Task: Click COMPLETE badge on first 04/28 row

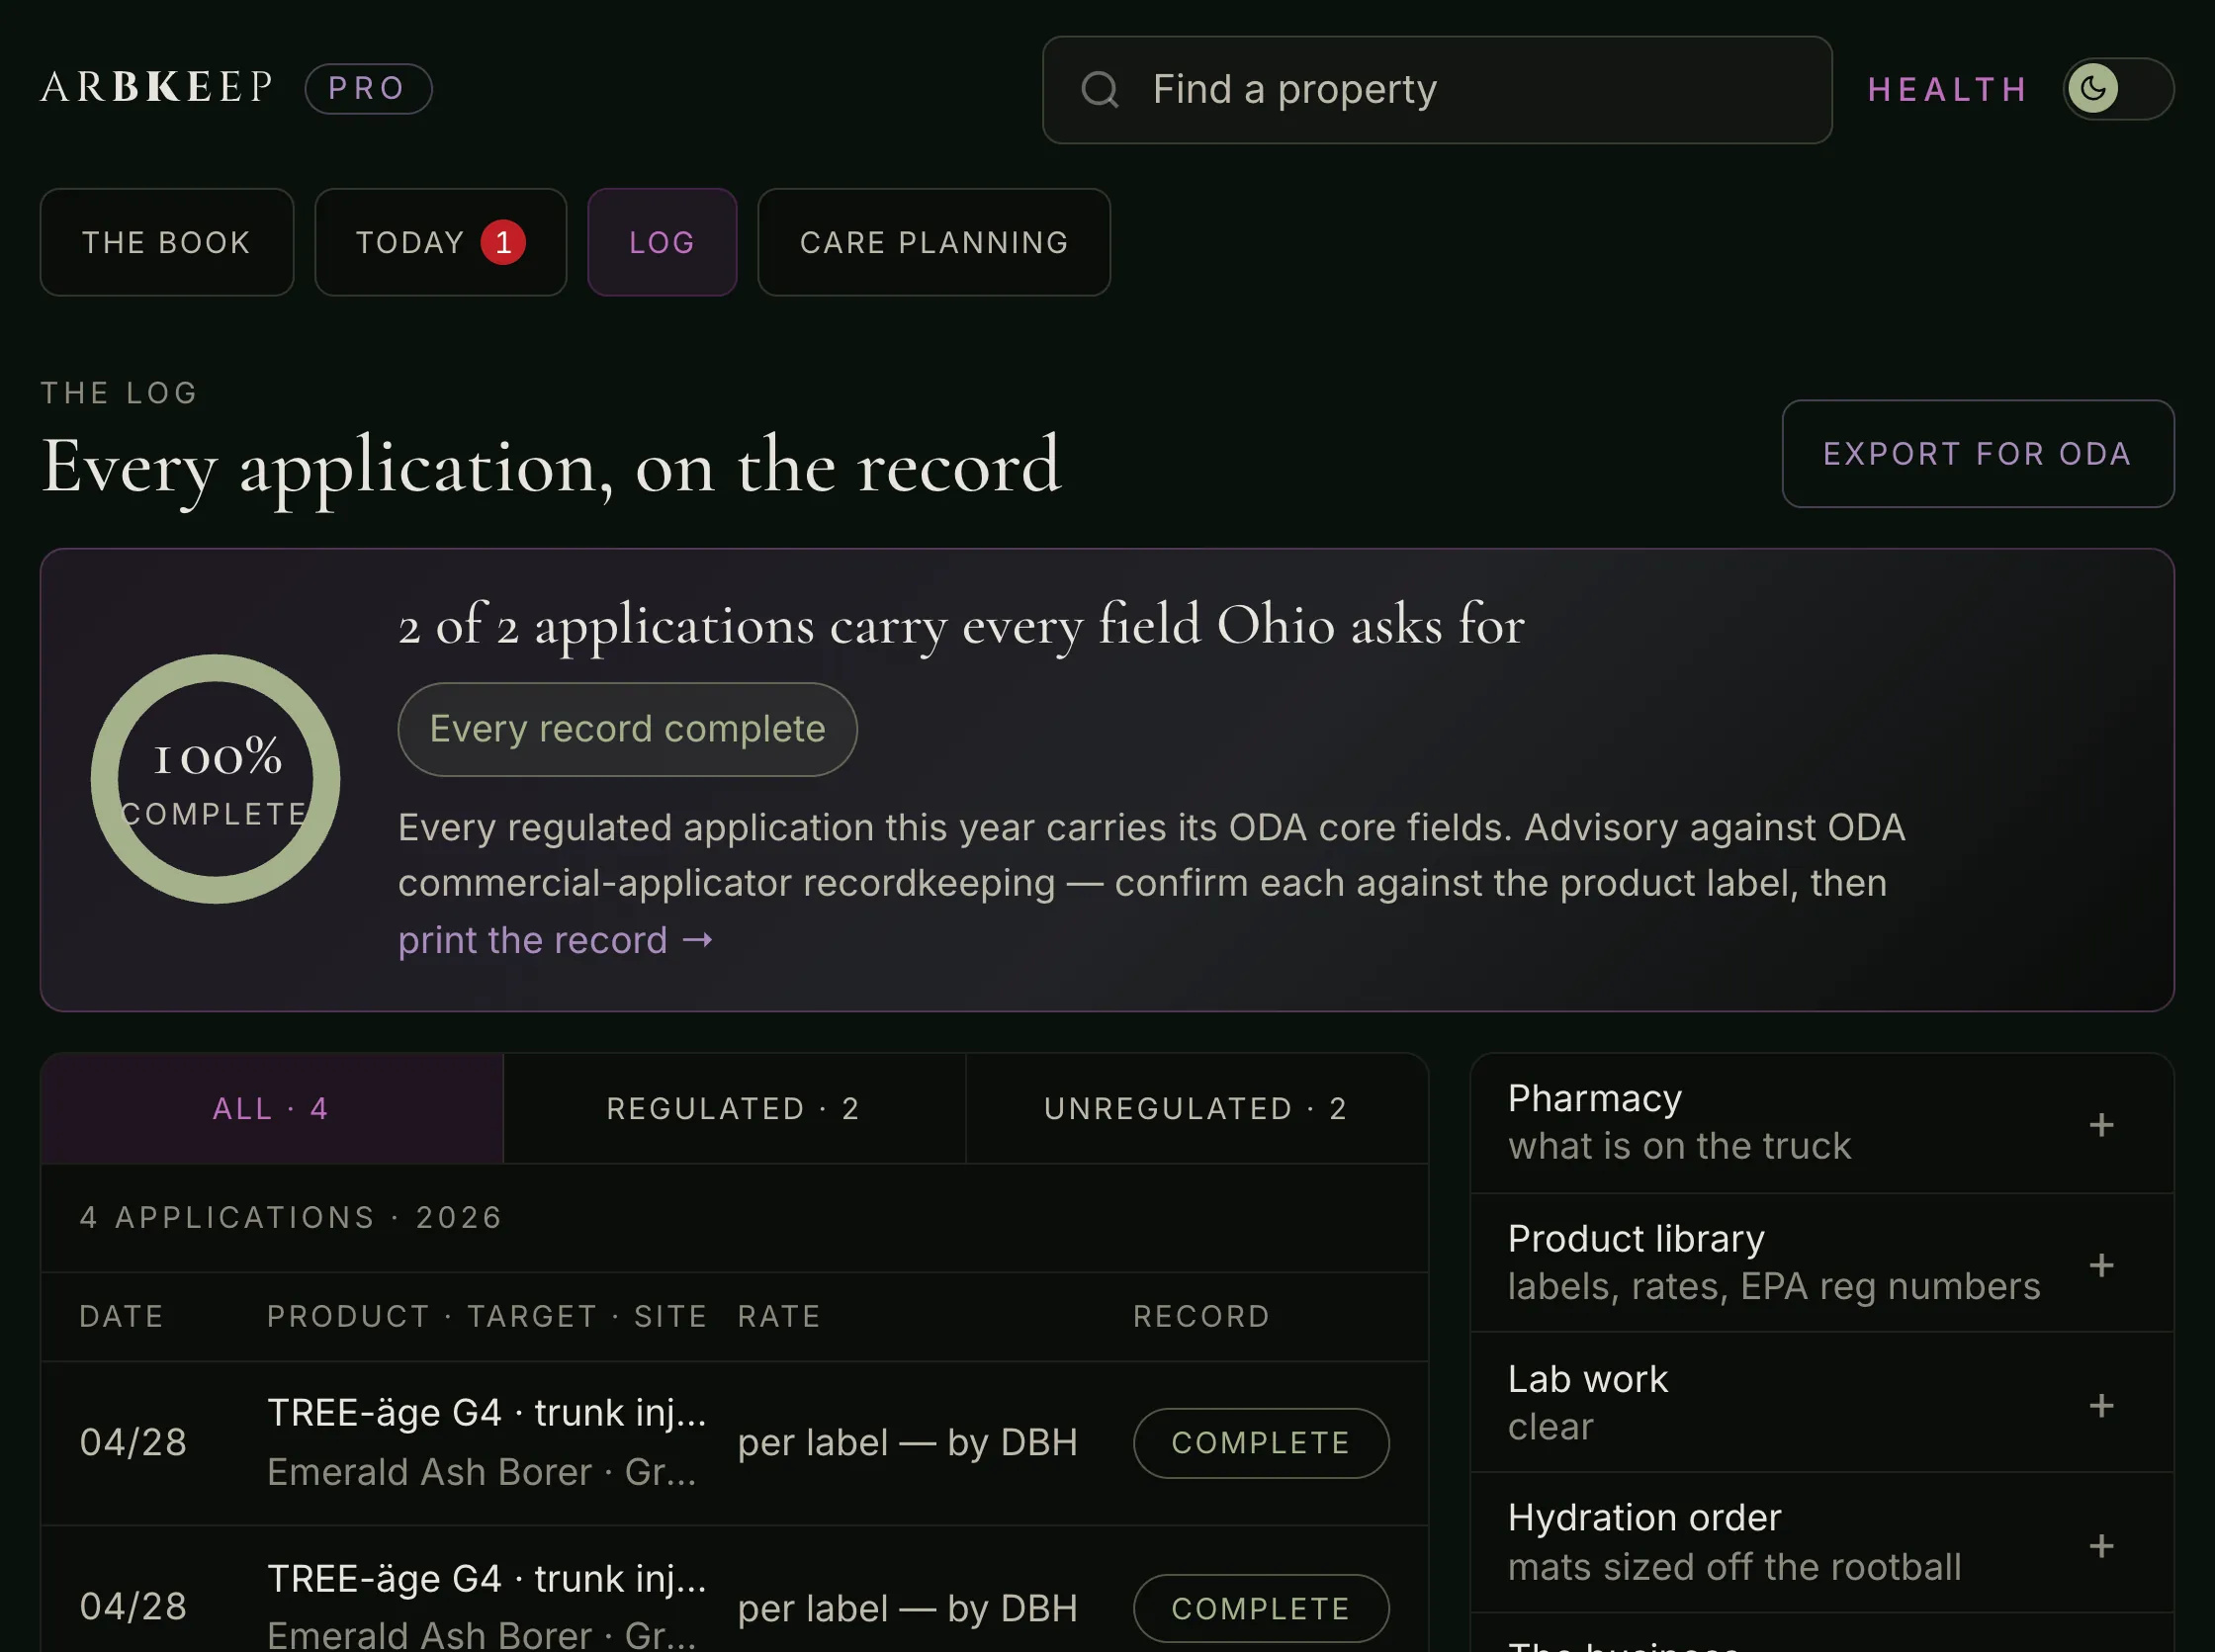Action: point(1261,1443)
